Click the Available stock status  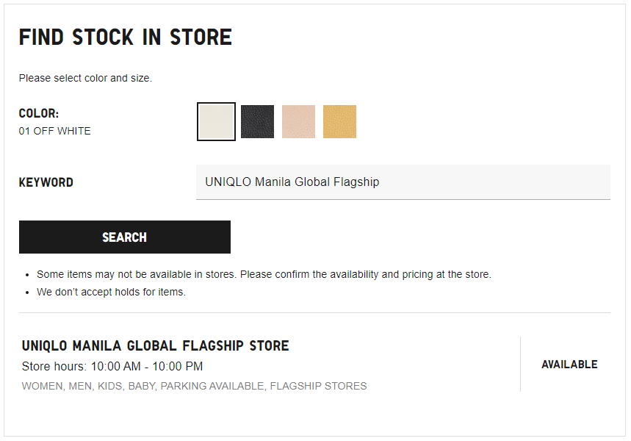click(569, 365)
